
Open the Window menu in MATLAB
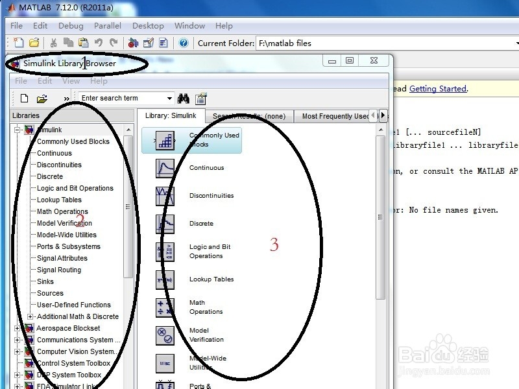point(189,26)
